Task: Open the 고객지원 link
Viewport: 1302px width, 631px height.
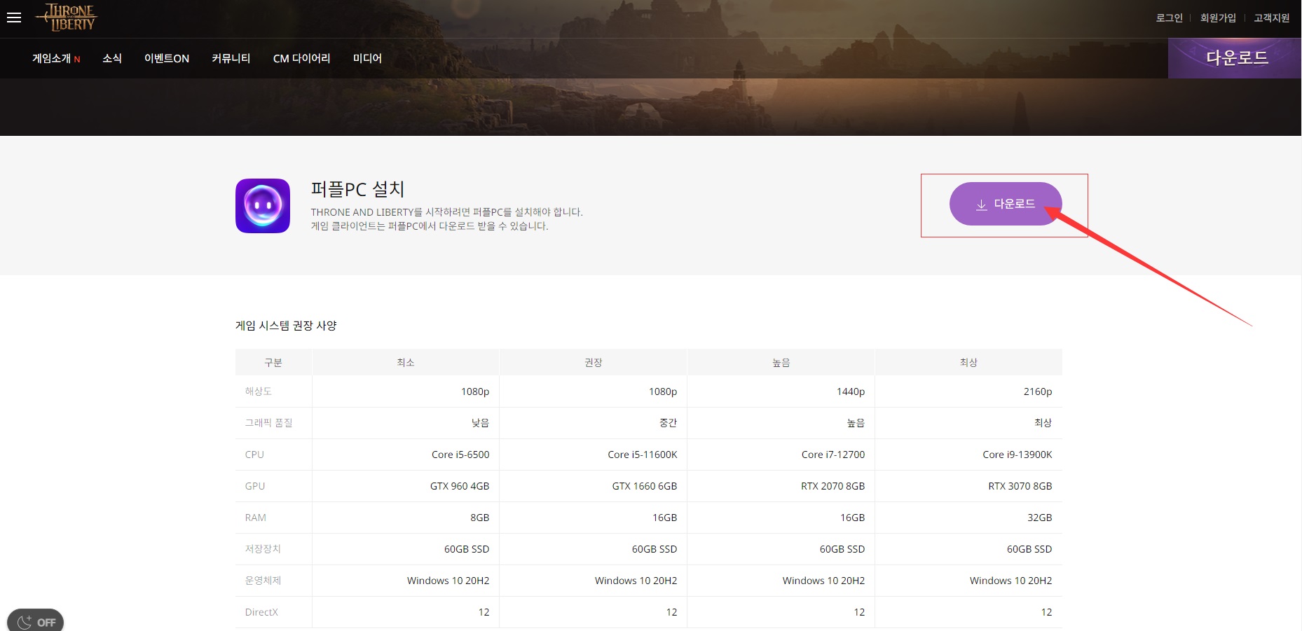Action: coord(1272,18)
